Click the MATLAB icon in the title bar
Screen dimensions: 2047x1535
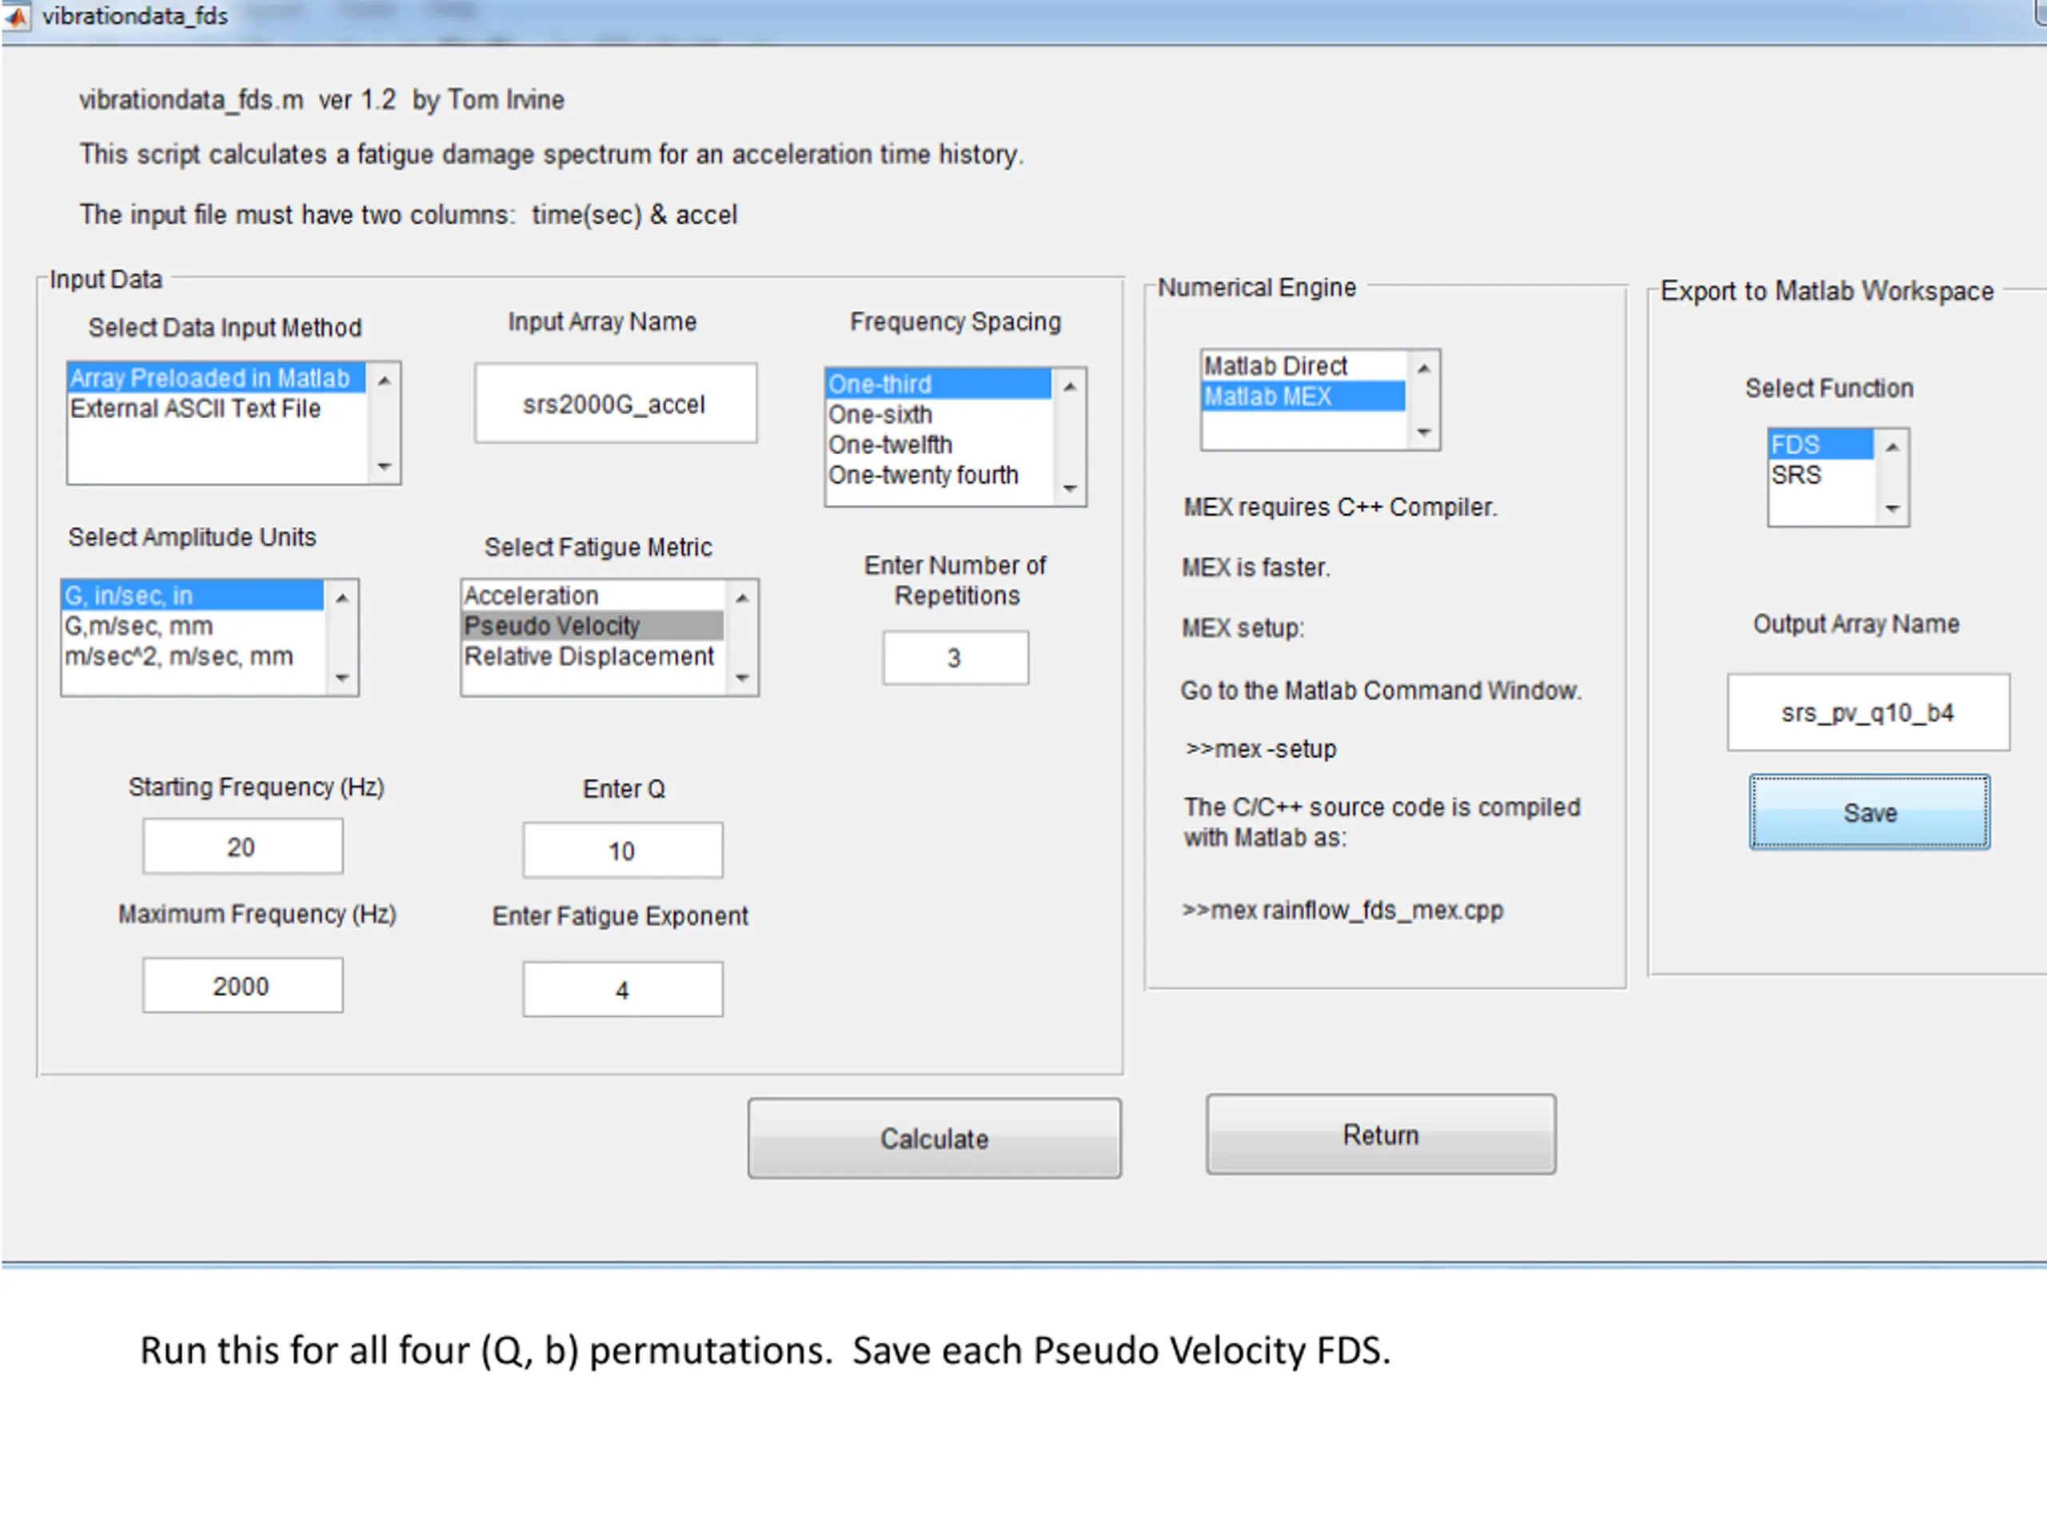(x=16, y=16)
